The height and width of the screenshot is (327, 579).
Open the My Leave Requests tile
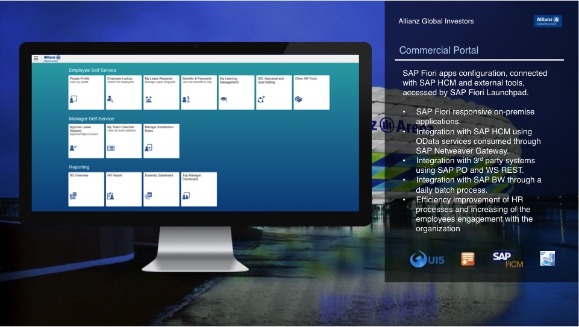(x=161, y=92)
